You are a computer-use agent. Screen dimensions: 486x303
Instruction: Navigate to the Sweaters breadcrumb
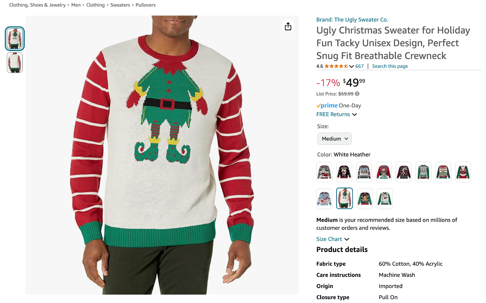tap(120, 5)
